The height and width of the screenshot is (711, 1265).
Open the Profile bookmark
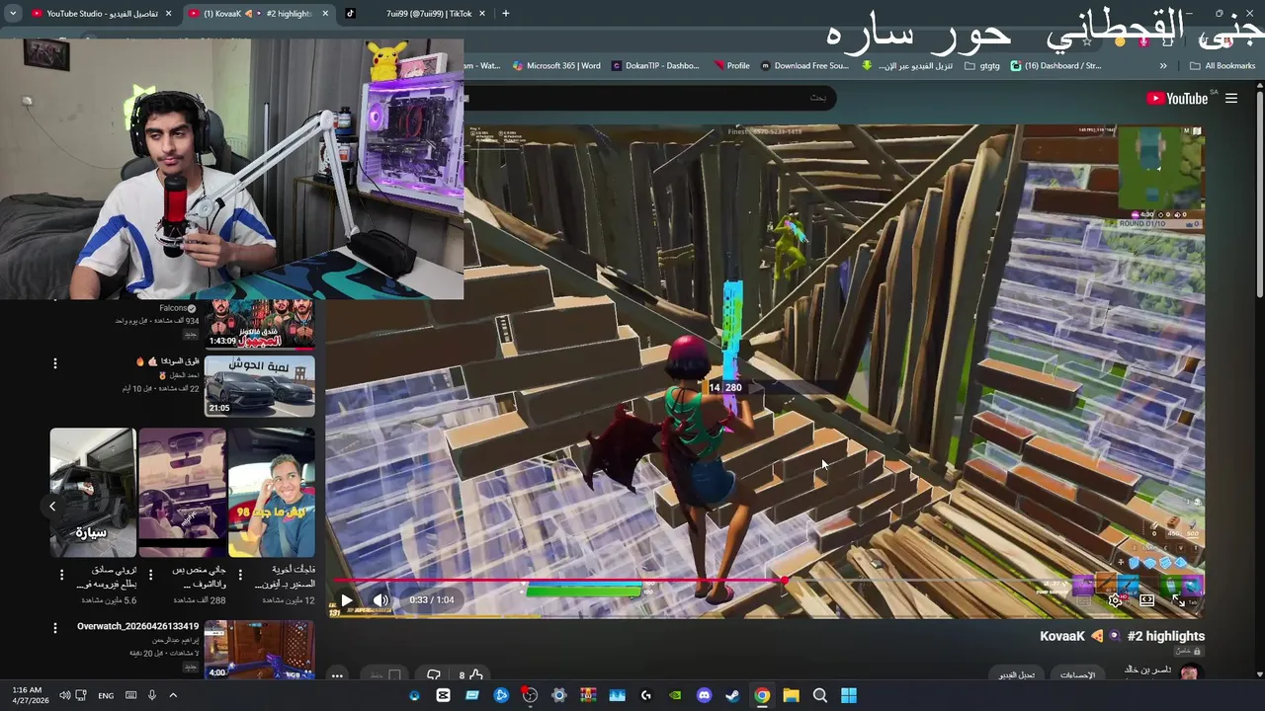point(730,66)
